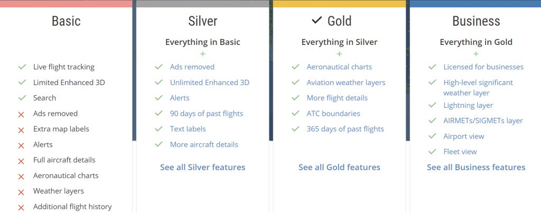Click red X beside Weather layers
Screen dimensions: 541x213
pos(22,191)
